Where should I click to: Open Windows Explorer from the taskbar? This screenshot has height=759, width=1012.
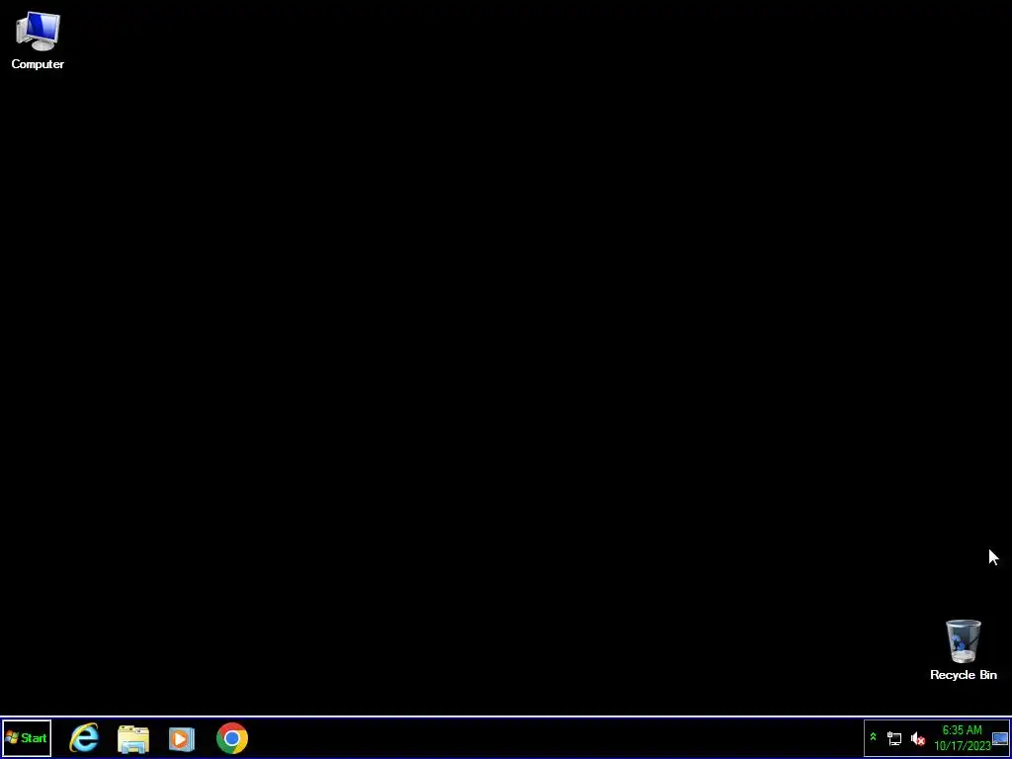pos(133,738)
